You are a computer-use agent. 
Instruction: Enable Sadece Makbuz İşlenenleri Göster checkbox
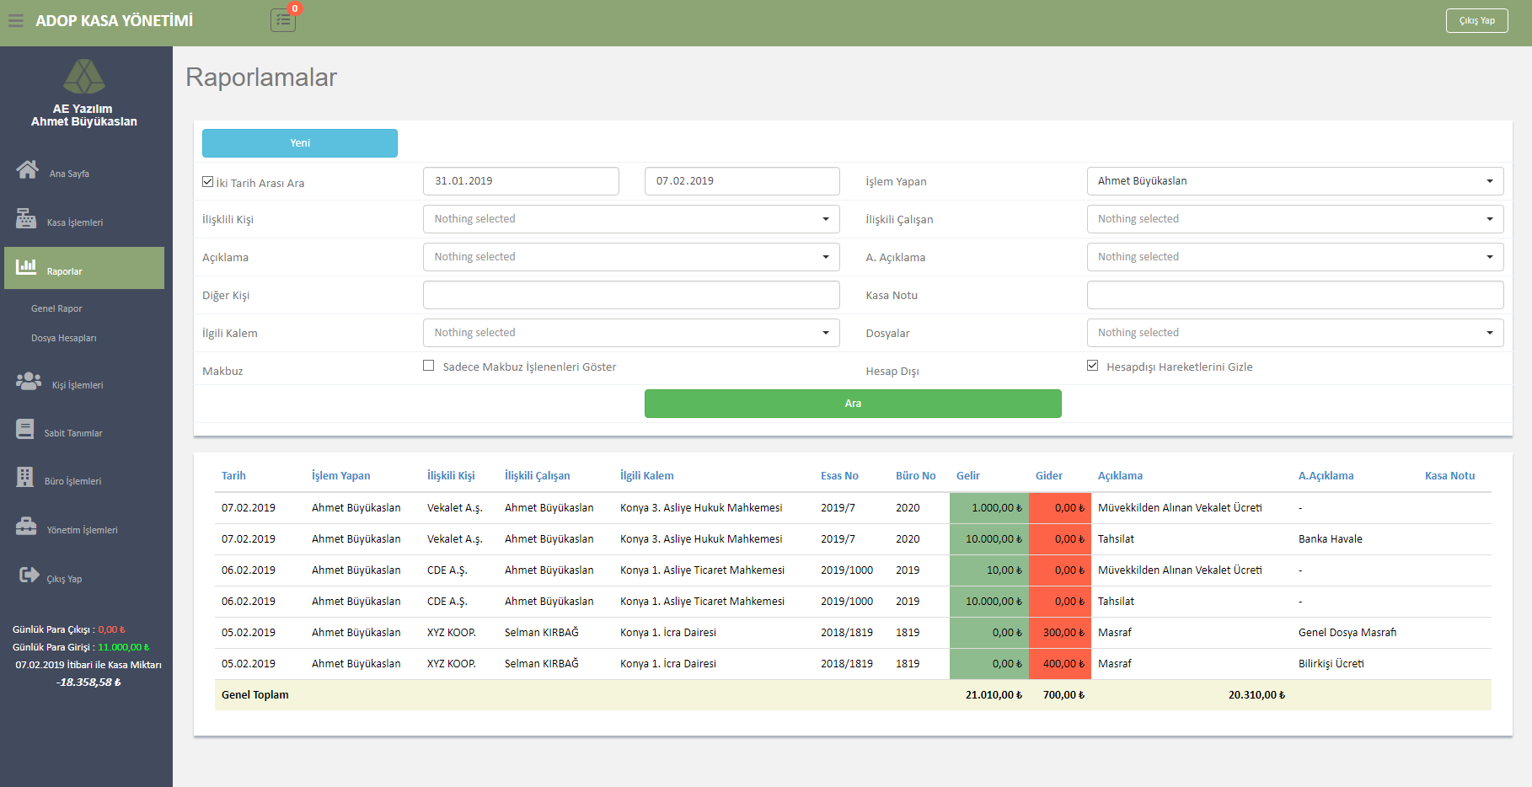[429, 366]
